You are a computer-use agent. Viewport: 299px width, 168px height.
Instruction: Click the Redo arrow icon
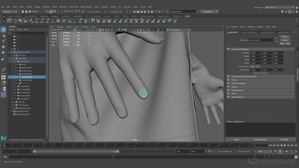pos(37,11)
